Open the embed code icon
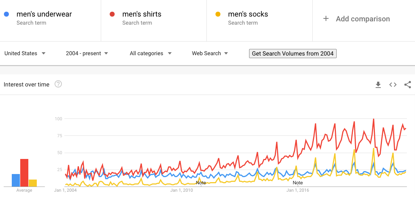The width and height of the screenshot is (415, 202). 393,85
